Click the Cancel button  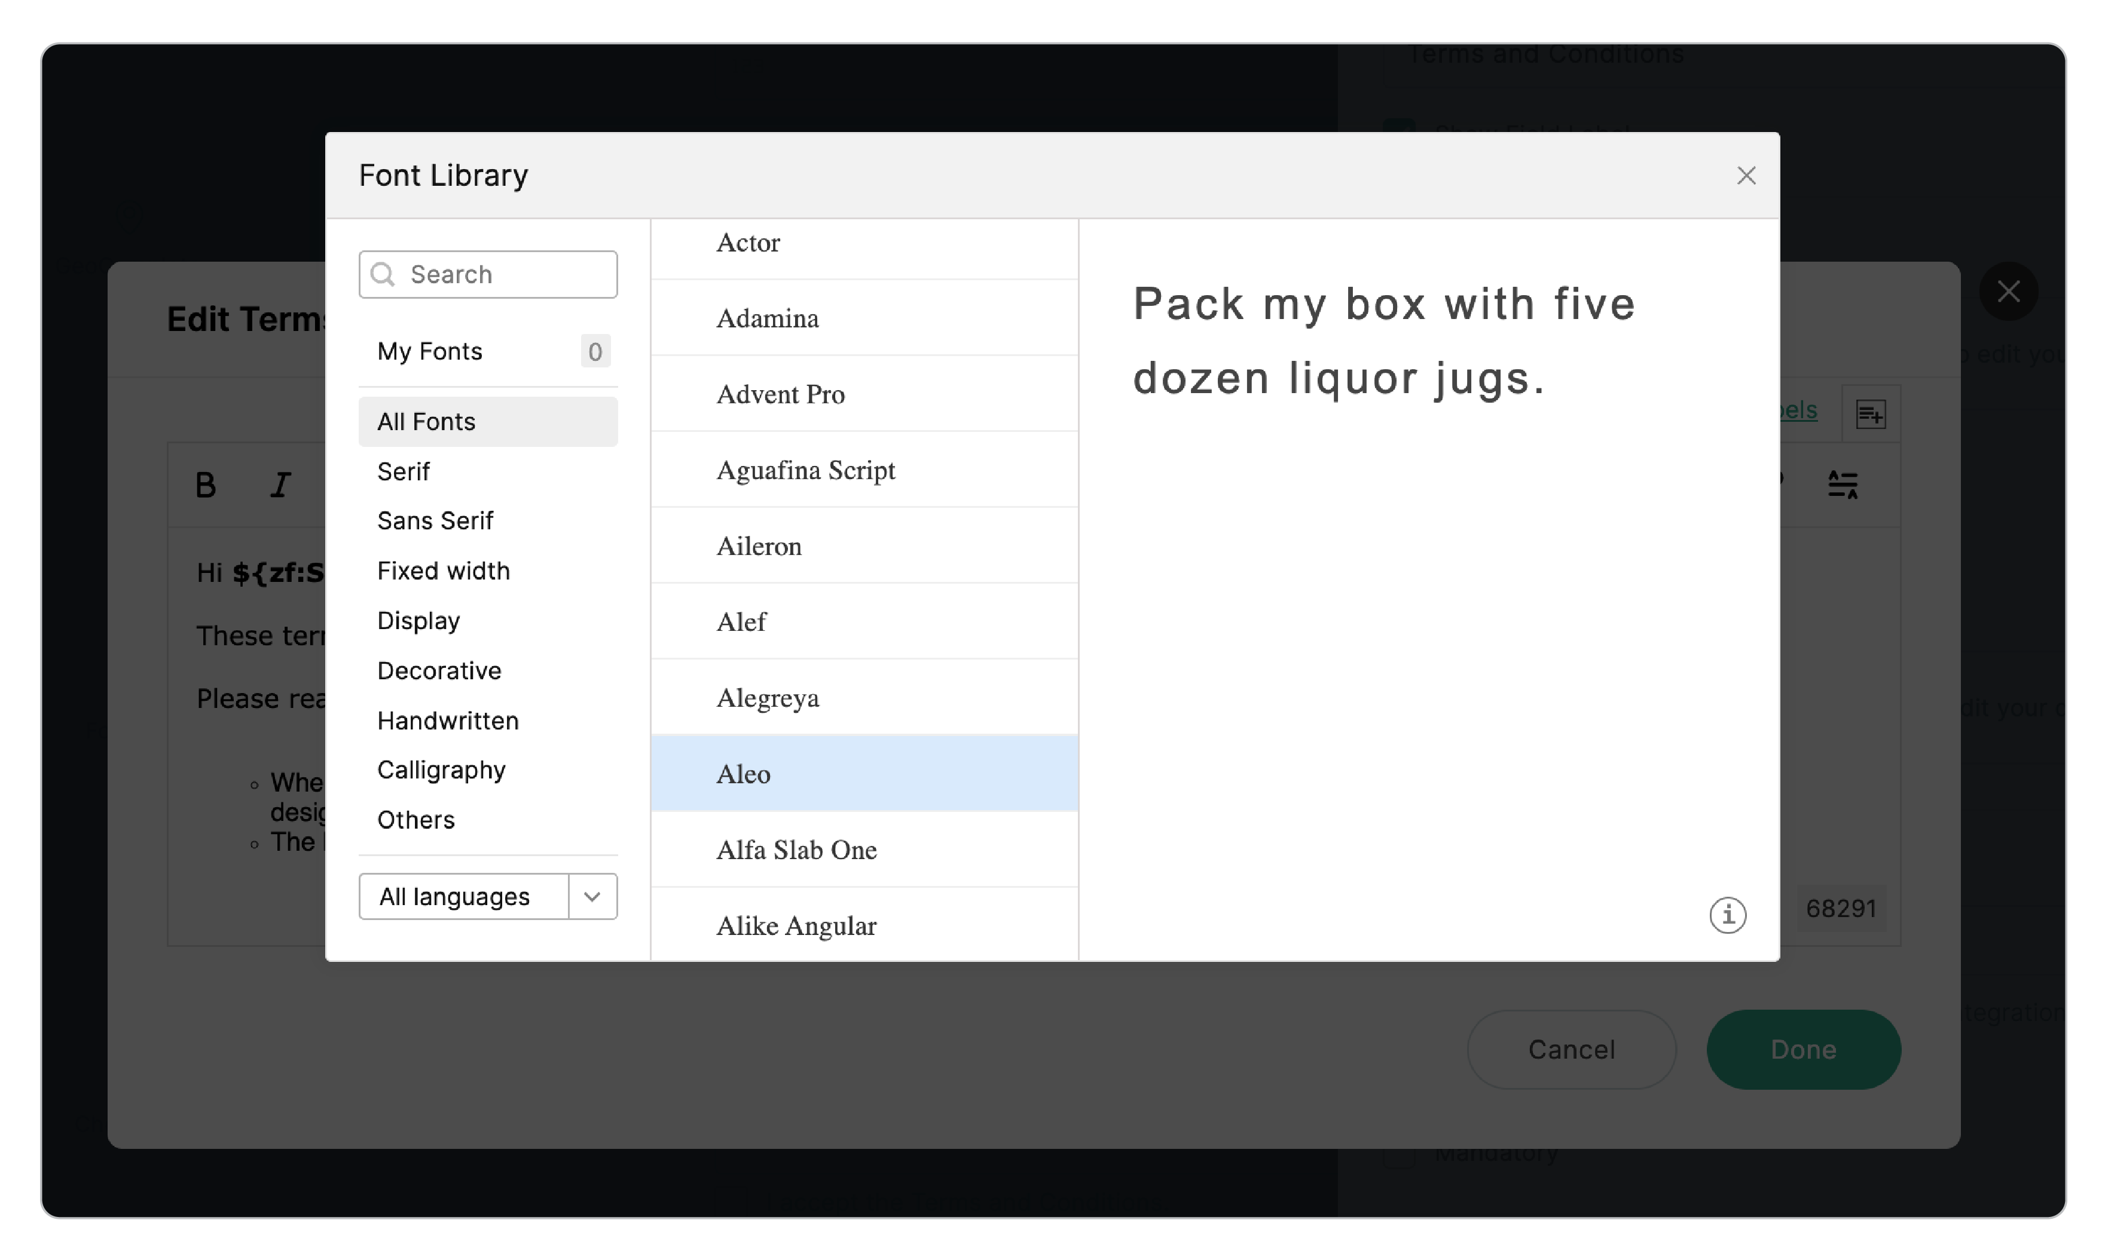(1571, 1050)
